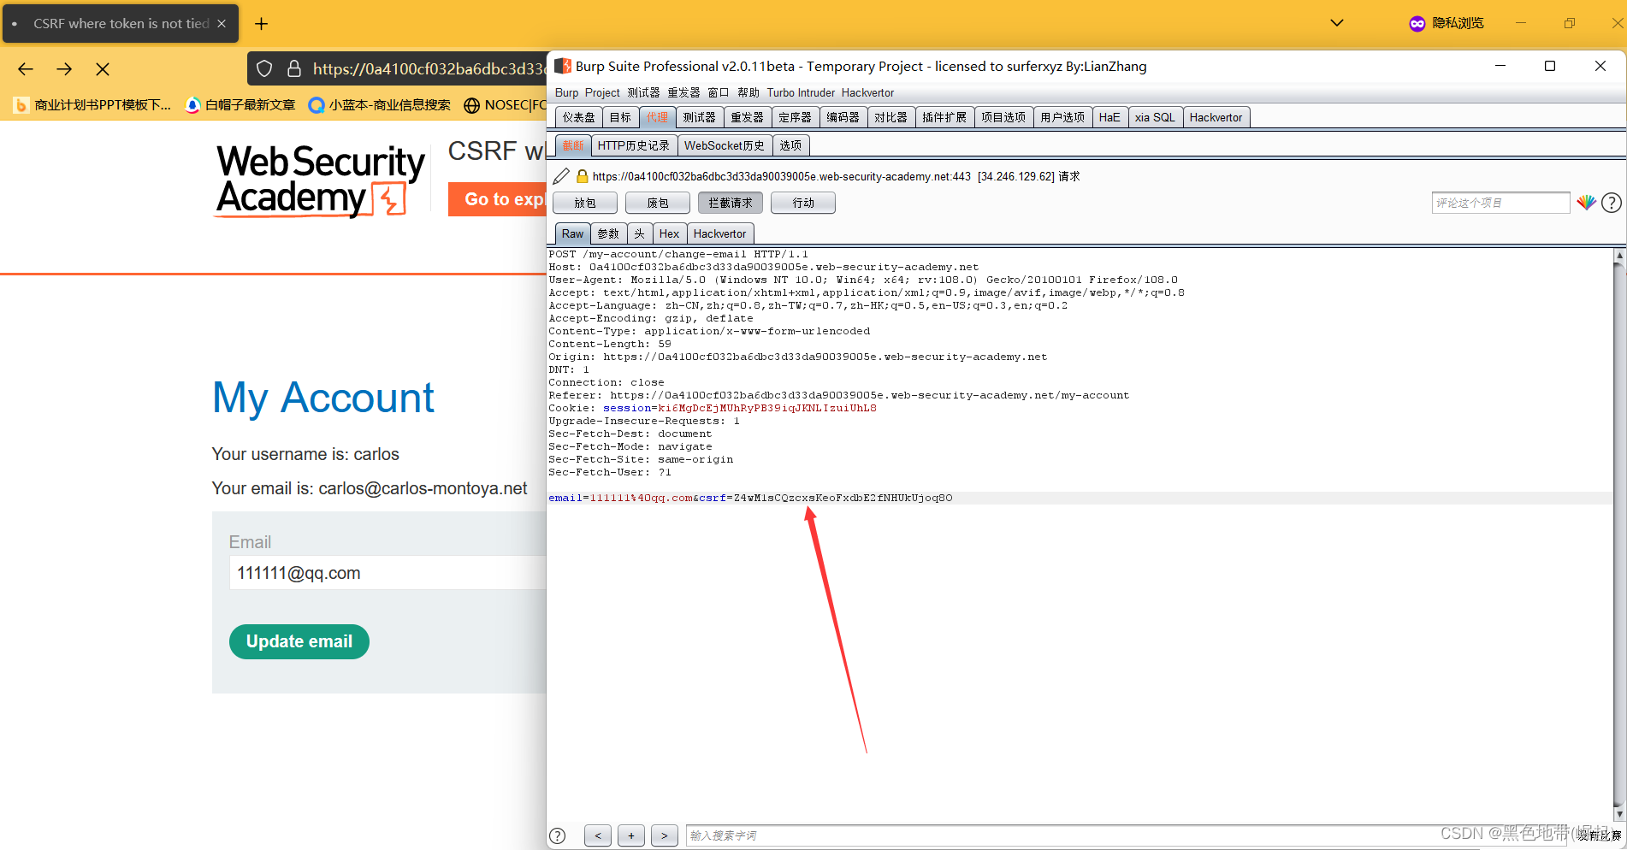Click the Burp search term input field
1627x850 pixels.
pos(1126,835)
